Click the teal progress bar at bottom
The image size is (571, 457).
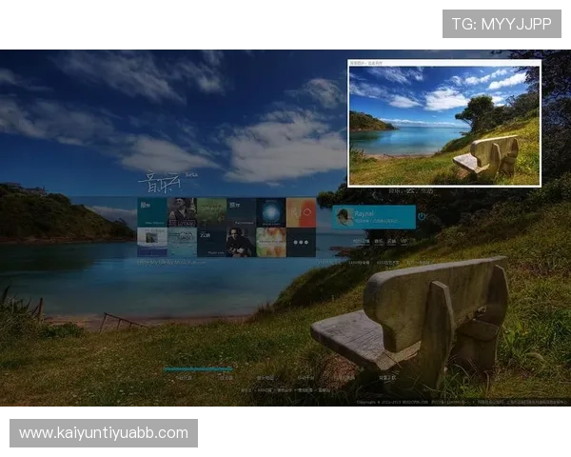tap(197, 368)
